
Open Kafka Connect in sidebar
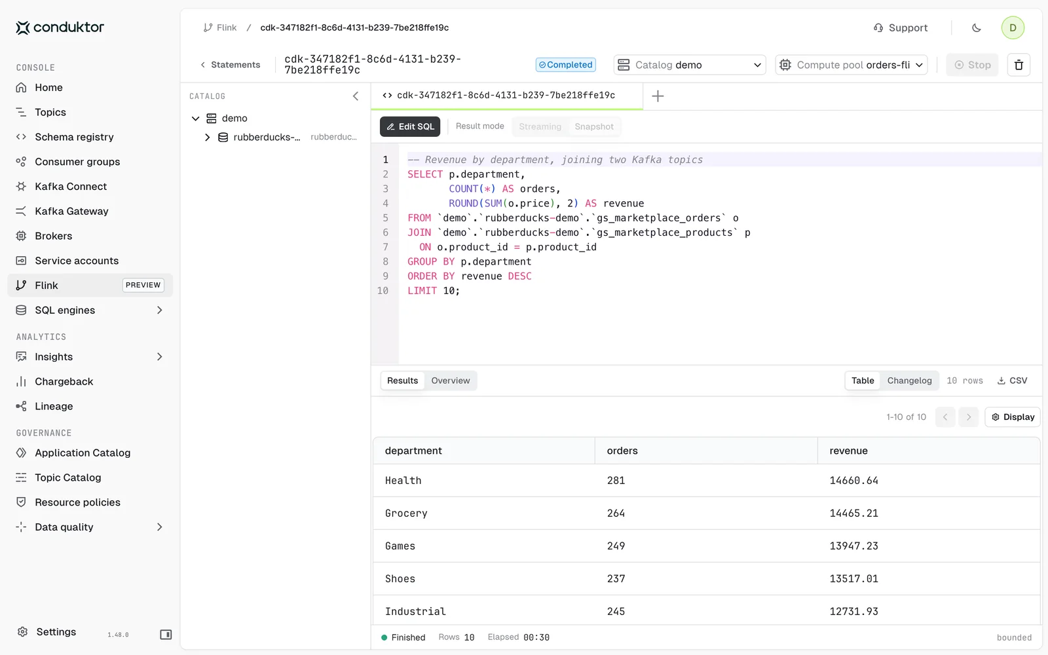[90, 187]
